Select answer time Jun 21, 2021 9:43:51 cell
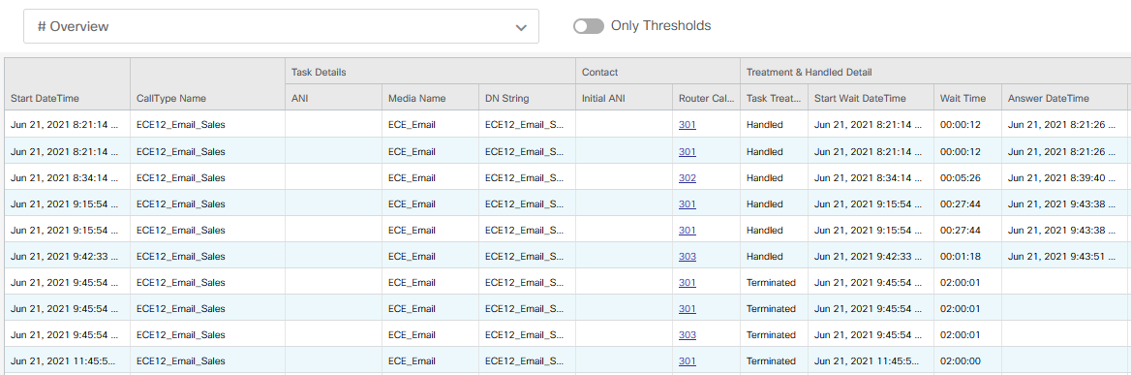 coord(1064,256)
